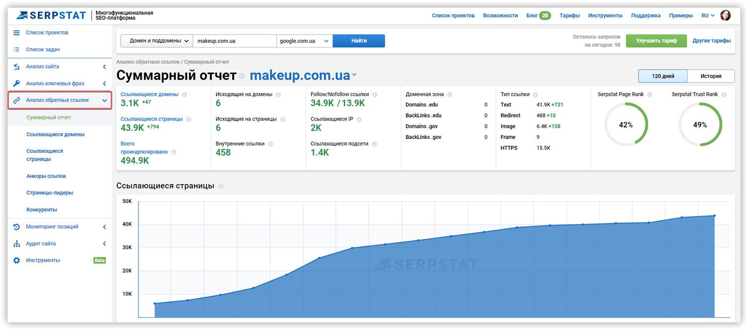Open the Другие тарифы link
The image size is (748, 330).
pyautogui.click(x=711, y=41)
